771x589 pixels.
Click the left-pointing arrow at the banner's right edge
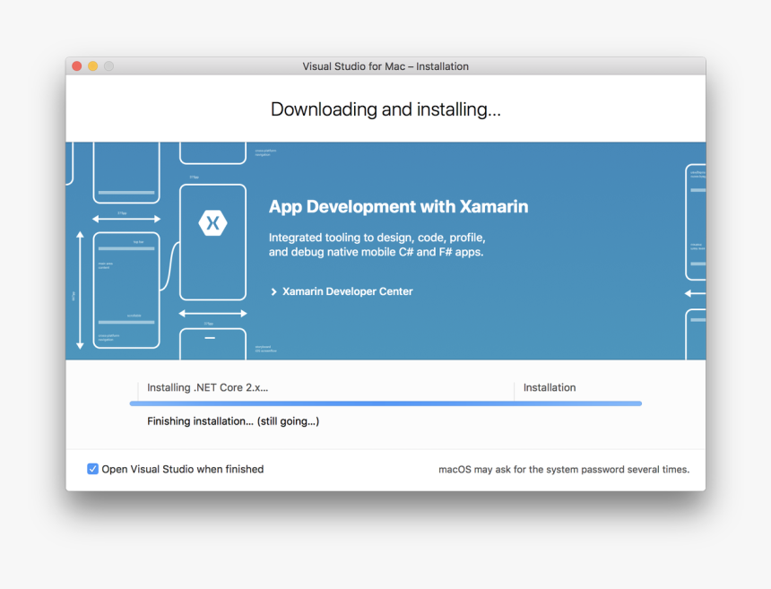[x=695, y=293]
